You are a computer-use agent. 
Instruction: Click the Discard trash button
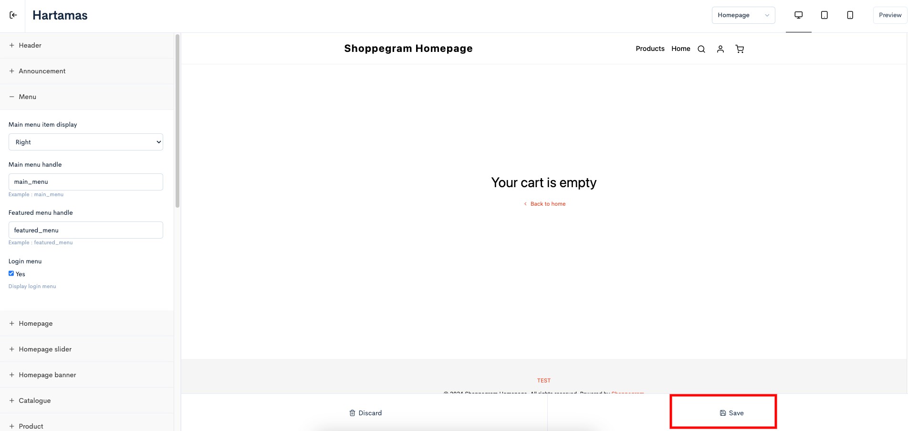click(365, 413)
